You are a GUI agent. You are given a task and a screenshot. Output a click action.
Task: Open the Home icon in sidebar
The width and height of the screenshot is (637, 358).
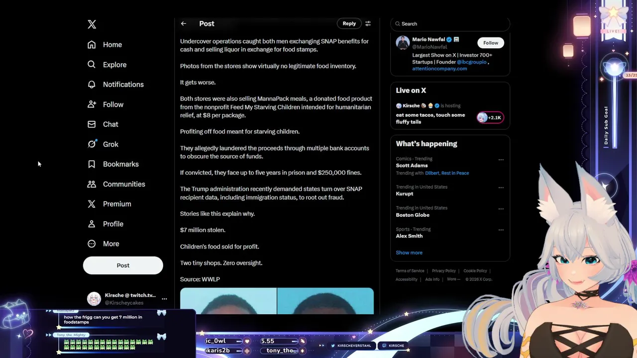(92, 45)
